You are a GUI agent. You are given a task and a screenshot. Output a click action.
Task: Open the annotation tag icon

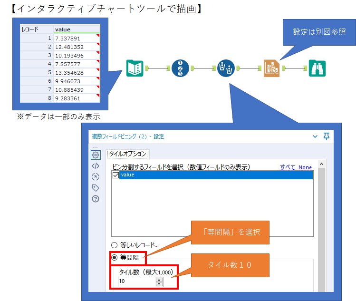(96, 188)
